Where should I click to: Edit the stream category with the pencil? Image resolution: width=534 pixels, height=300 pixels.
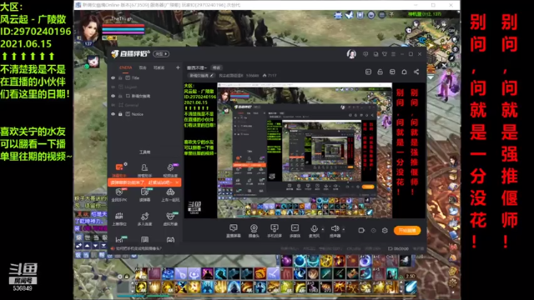pos(211,76)
